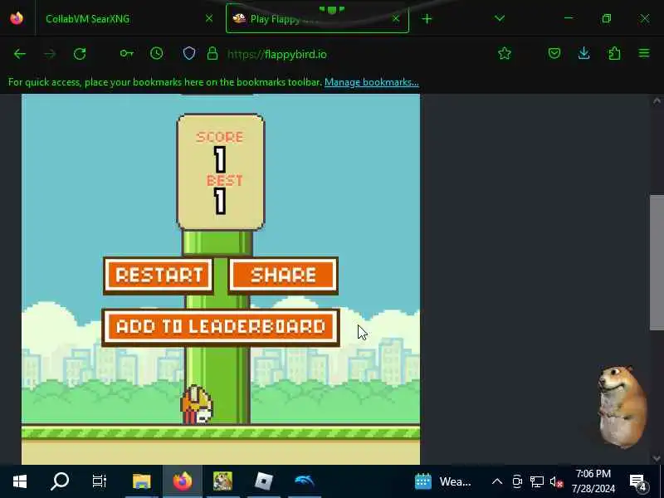Viewport: 664px width, 498px height.
Task: Open Windows taskbar search
Action: 60,481
